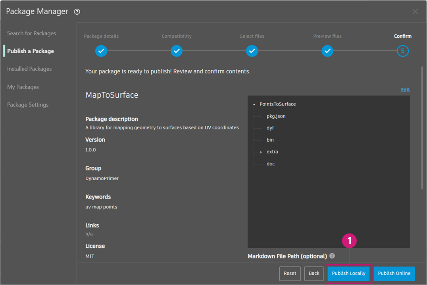Click the Compatibility step checkmark circle
The image size is (427, 285).
(177, 51)
